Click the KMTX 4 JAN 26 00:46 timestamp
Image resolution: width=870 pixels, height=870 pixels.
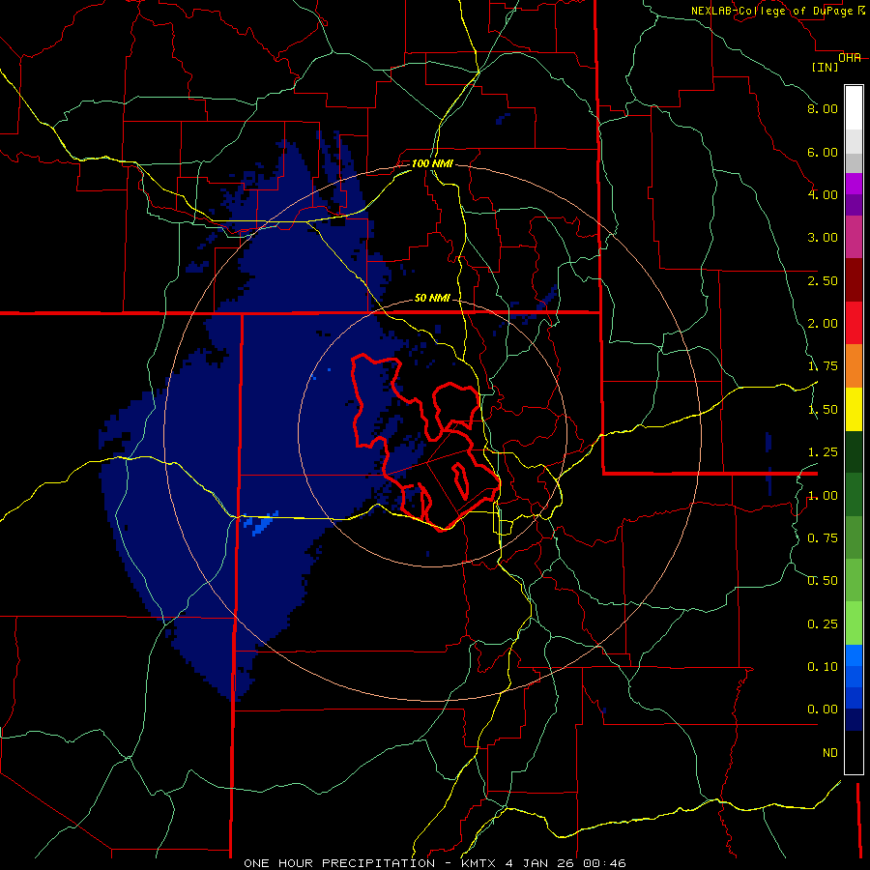coord(543,863)
